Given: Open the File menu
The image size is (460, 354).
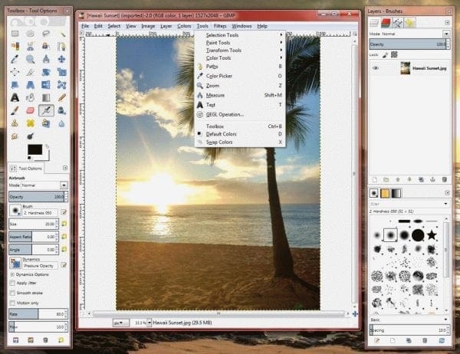Looking at the screenshot, I should point(85,26).
